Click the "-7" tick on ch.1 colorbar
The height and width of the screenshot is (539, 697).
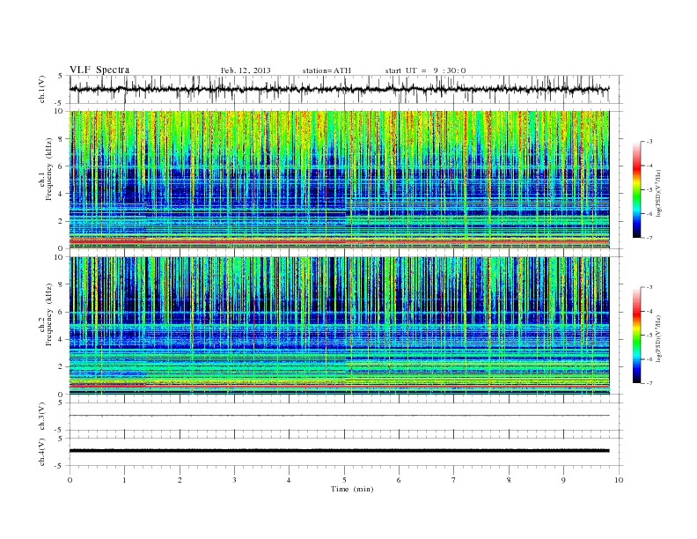649,238
